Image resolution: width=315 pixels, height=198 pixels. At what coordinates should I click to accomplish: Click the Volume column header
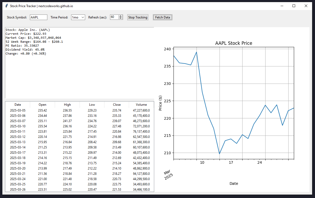(x=141, y=104)
